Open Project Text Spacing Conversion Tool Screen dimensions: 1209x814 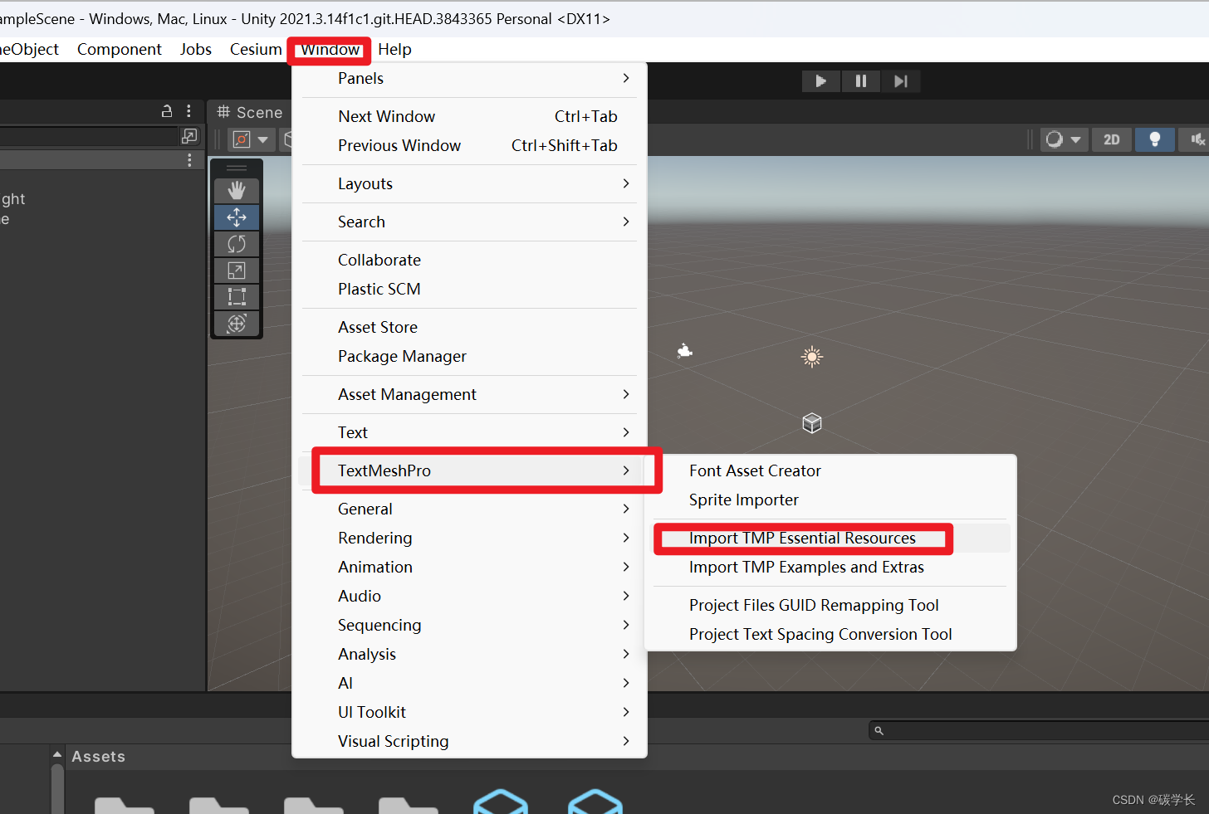tap(830, 634)
